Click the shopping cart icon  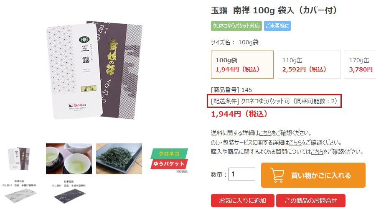[277, 175]
